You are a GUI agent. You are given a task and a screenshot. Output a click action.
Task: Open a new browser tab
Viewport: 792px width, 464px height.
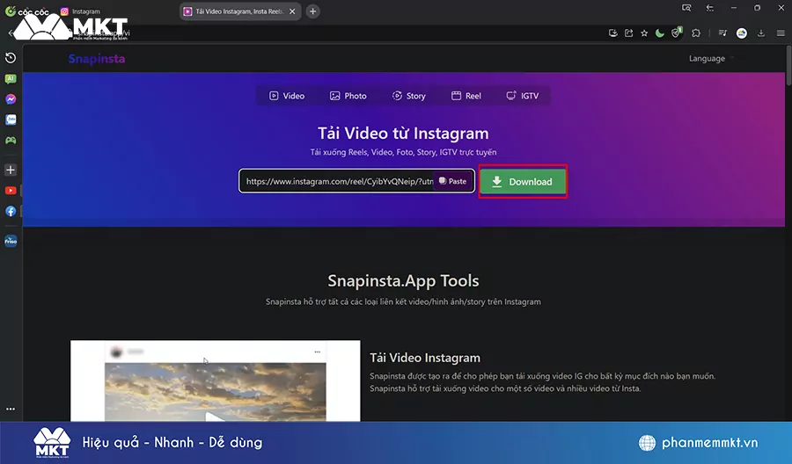(x=312, y=11)
